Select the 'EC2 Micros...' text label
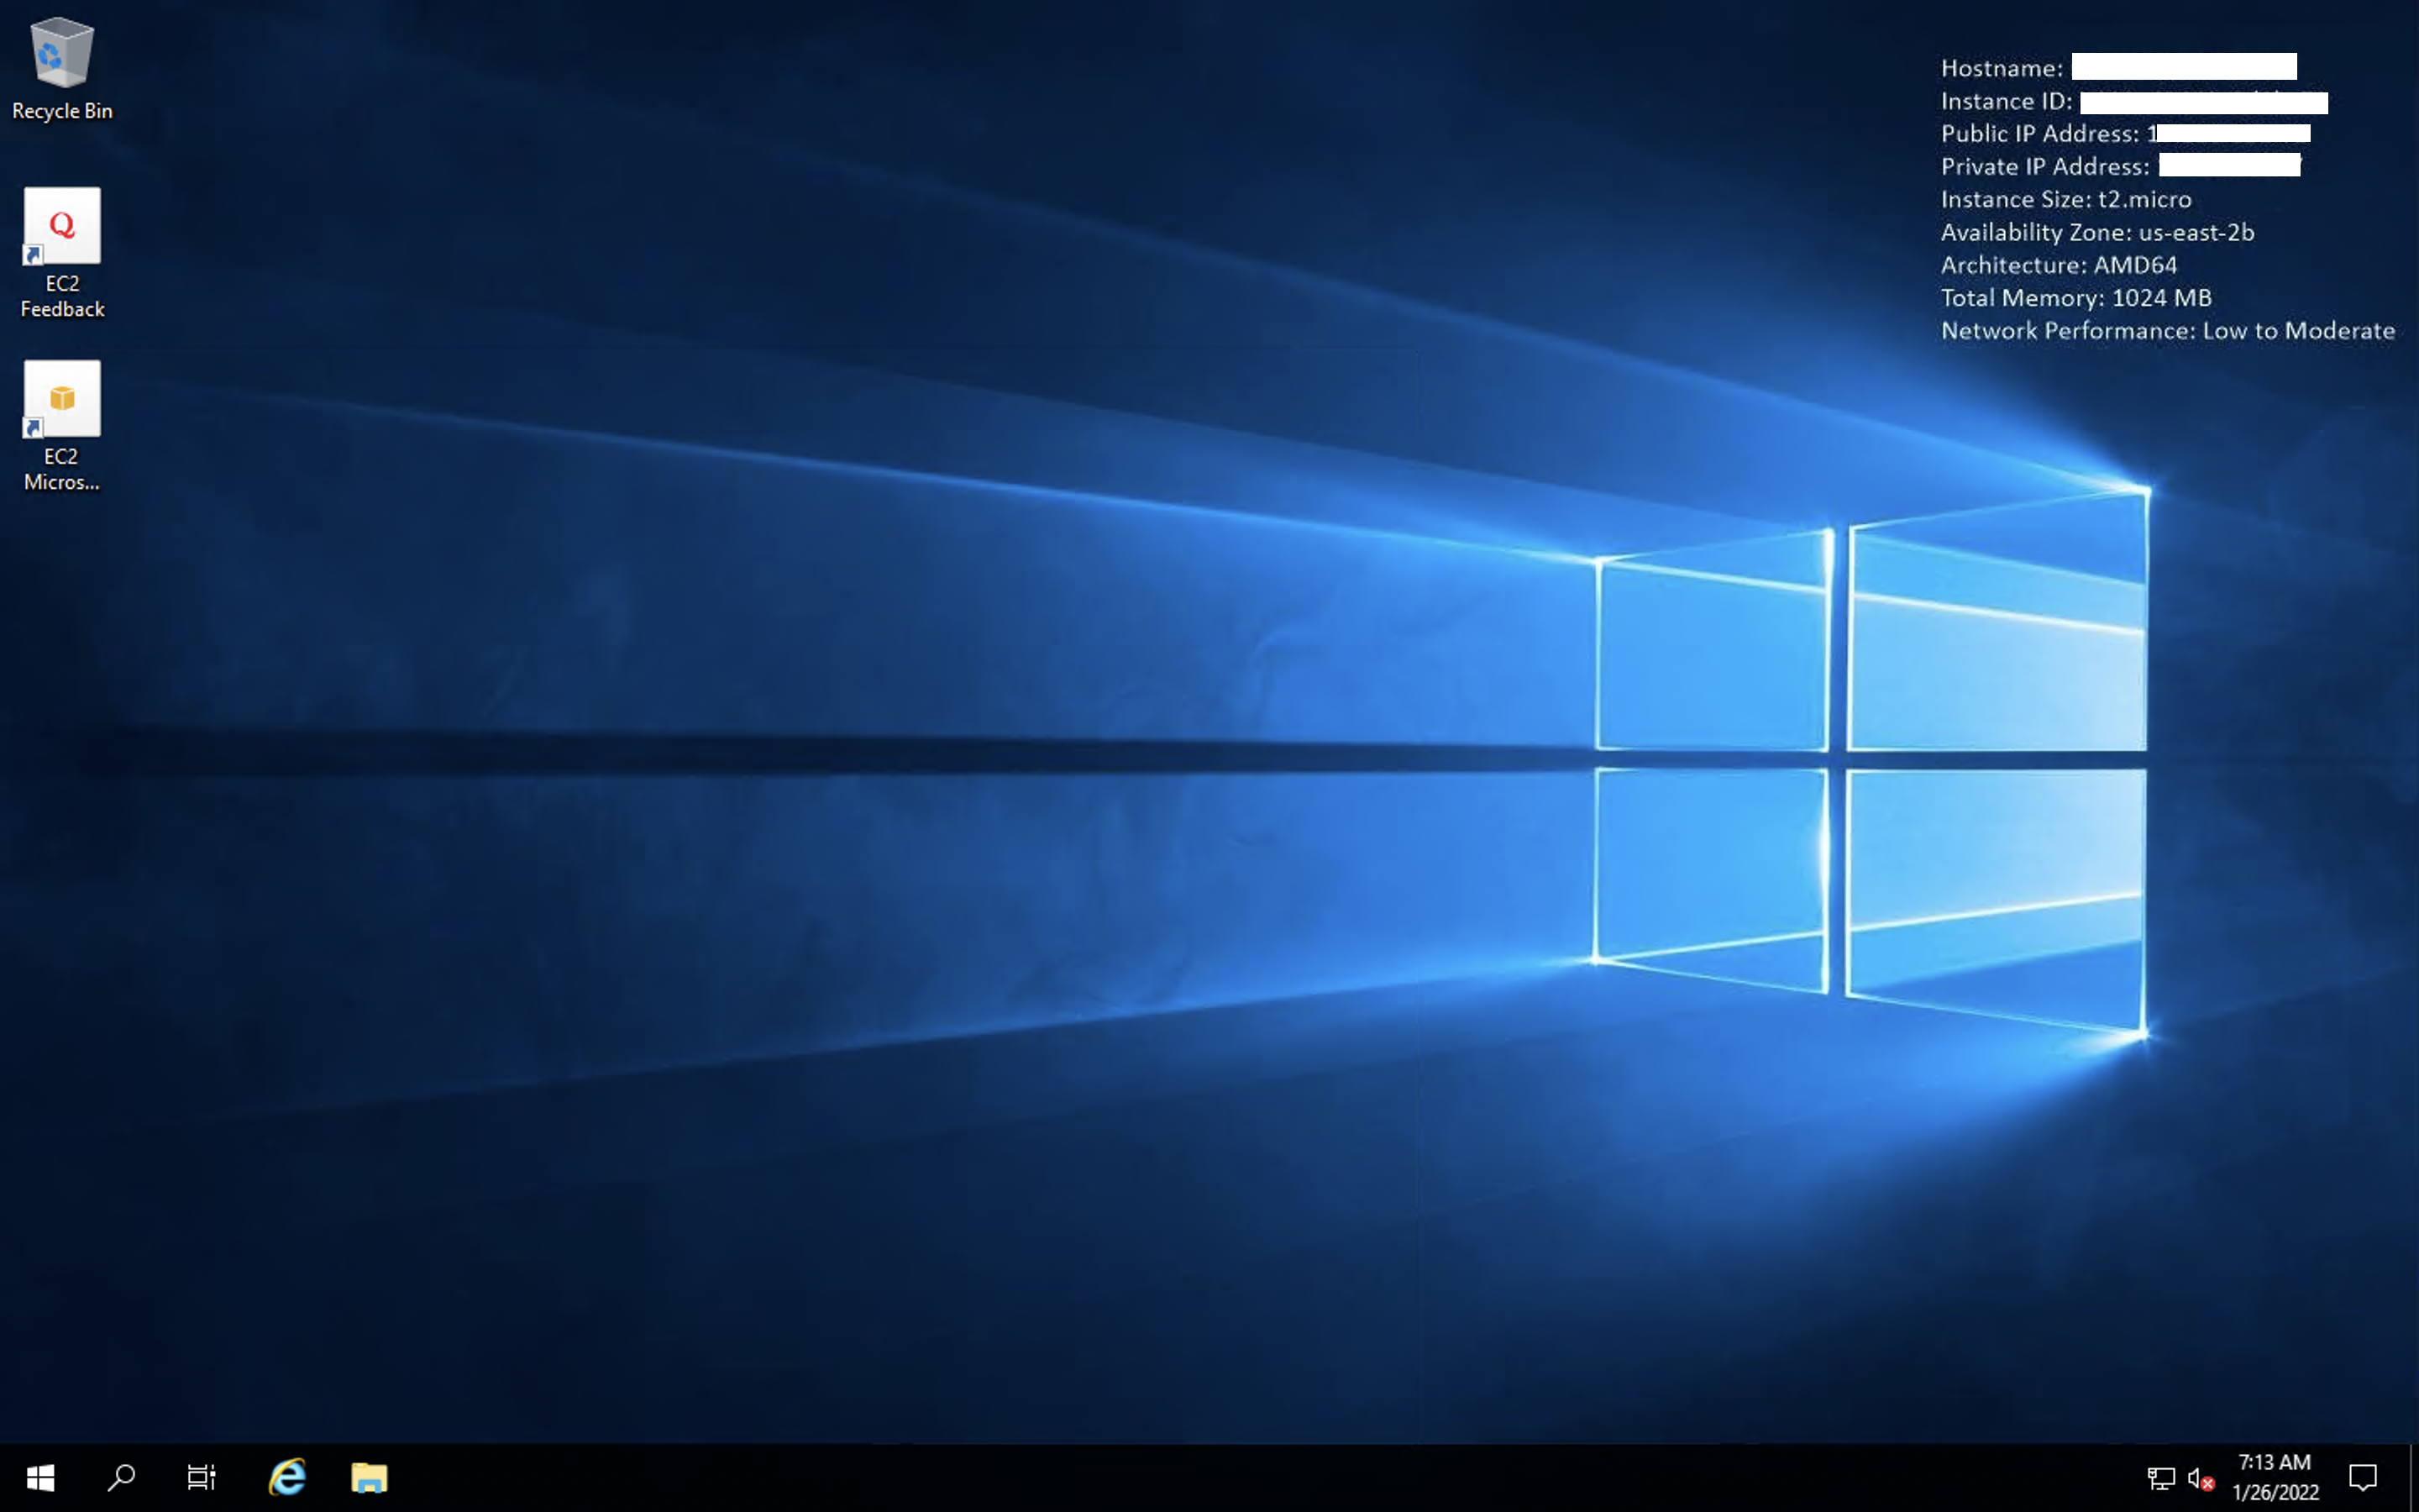 coord(62,469)
